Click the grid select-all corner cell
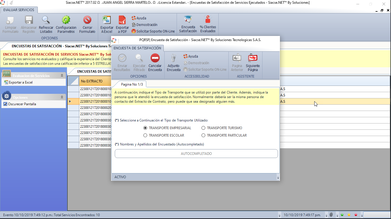 pyautogui.click(x=73, y=81)
